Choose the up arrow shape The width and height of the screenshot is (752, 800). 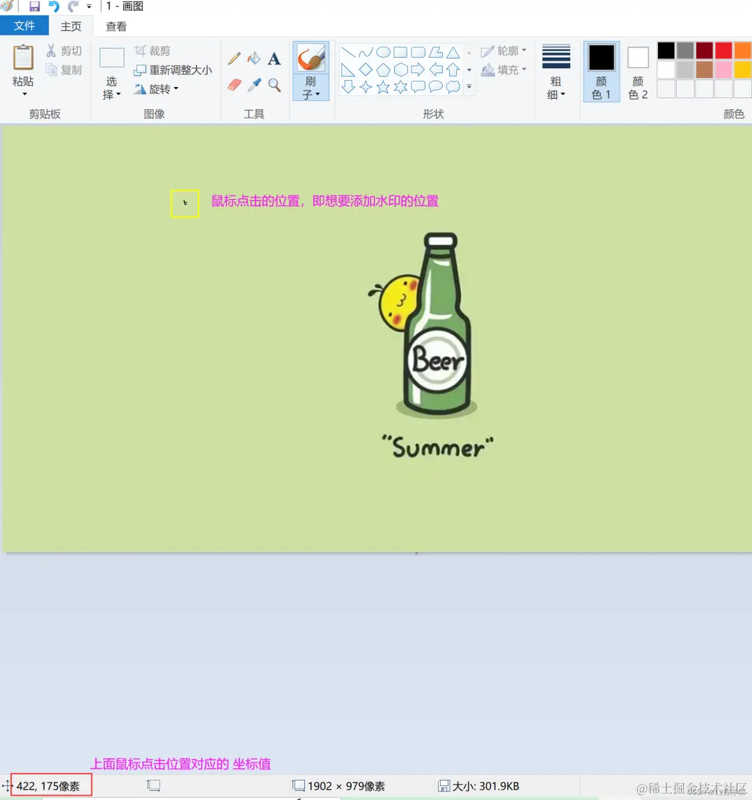pos(453,70)
